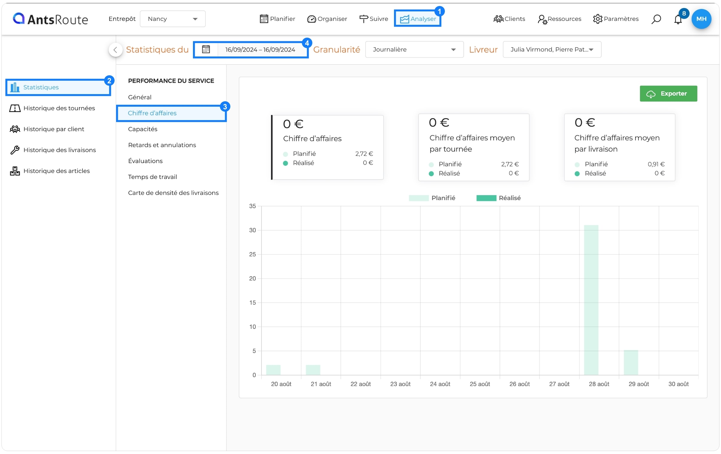Toggle Réalisé series in chart legend

(x=498, y=198)
